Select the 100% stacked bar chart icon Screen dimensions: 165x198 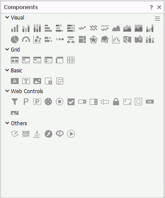37,28
